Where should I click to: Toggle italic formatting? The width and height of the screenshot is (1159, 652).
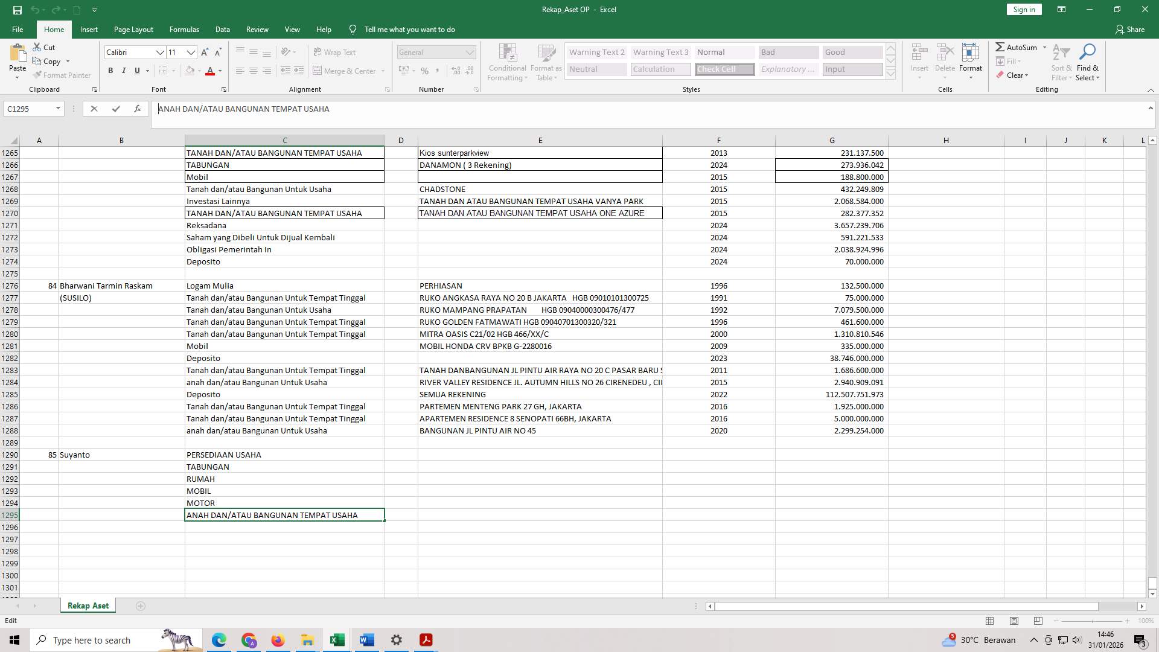pyautogui.click(x=124, y=71)
